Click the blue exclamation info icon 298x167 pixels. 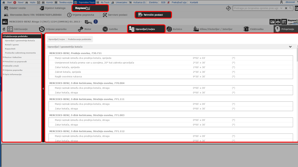(x=96, y=22)
